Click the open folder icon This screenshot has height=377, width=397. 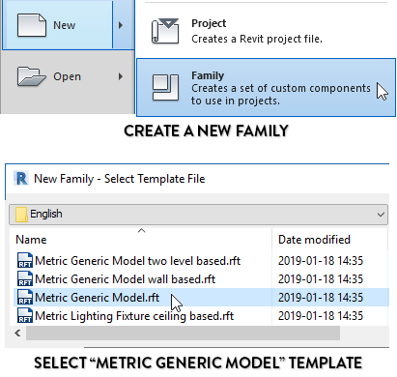click(31, 76)
